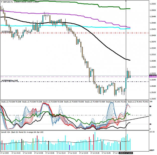Click the 2020.07.17 16:03 crosshair date label
The height and width of the screenshot is (155, 157).
[x=126, y=153]
